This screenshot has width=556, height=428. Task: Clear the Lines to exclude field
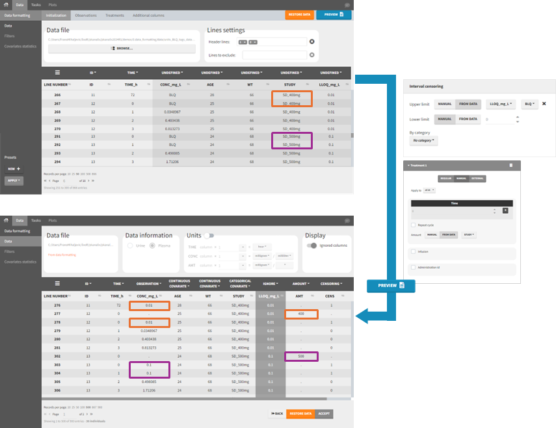(311, 55)
